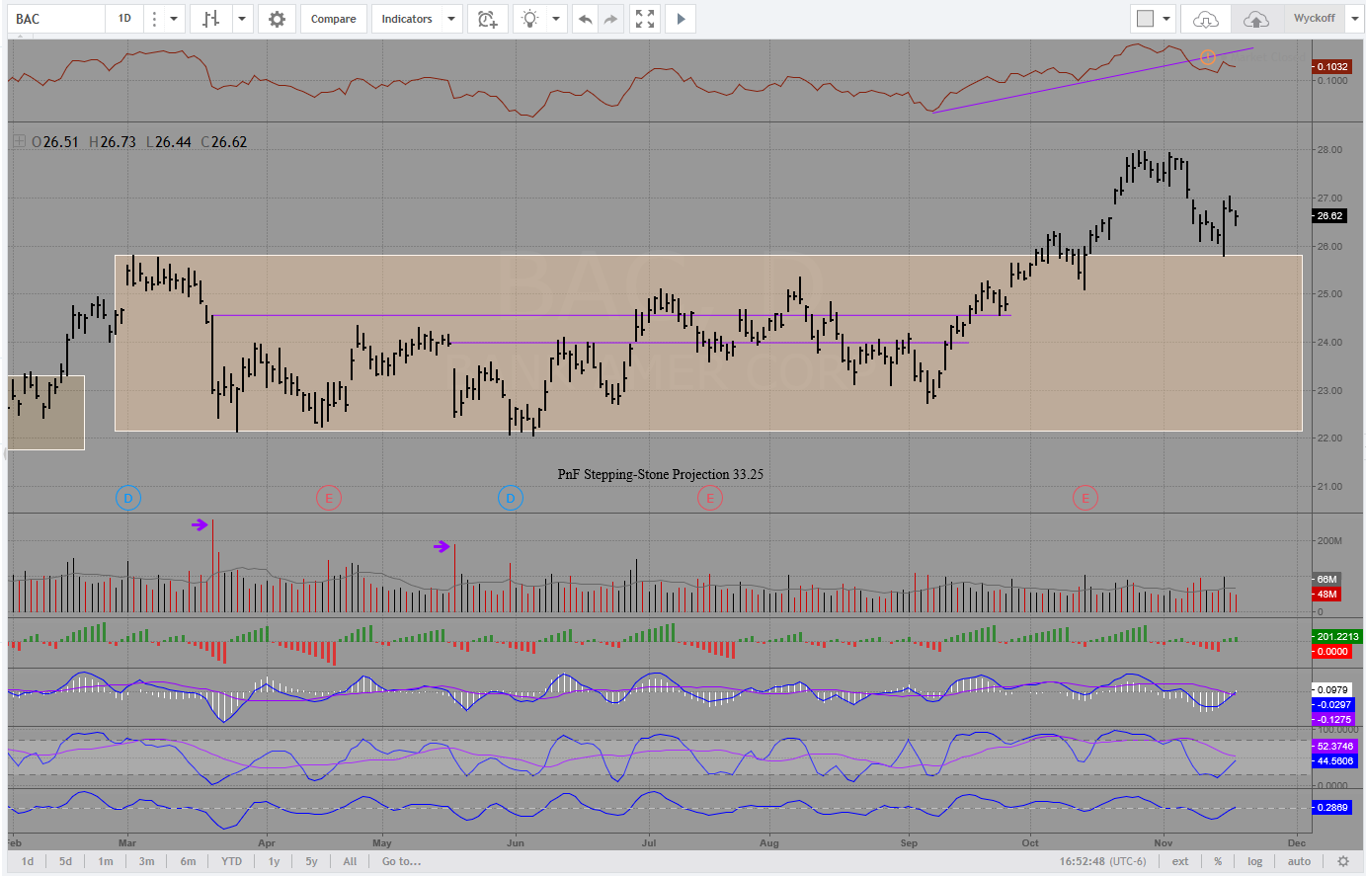Open the chart type dropdown arrow

click(241, 19)
